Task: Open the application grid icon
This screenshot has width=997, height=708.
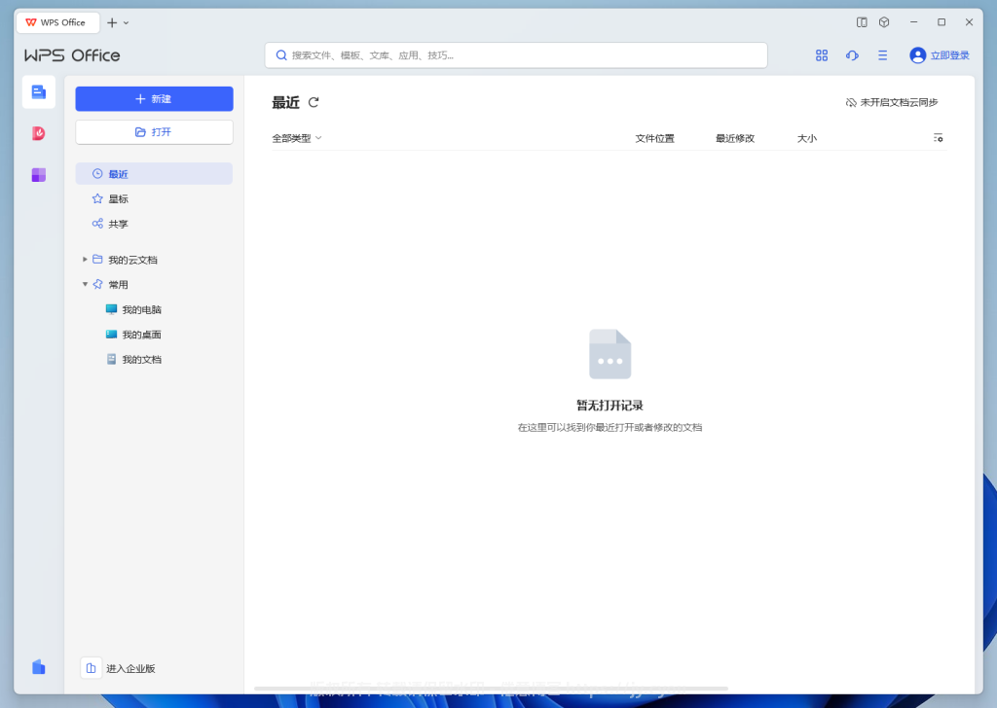Action: click(x=822, y=55)
